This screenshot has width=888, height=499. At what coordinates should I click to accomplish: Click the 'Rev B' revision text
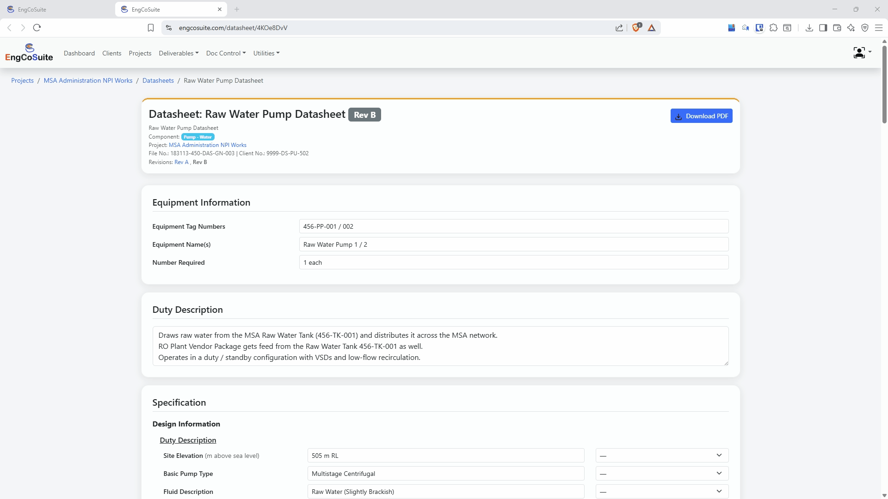(x=200, y=162)
